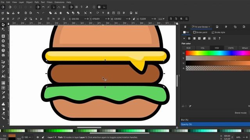Increase X position with plus button
Image resolution: width=250 pixels, height=140 pixels.
pos(87,19)
